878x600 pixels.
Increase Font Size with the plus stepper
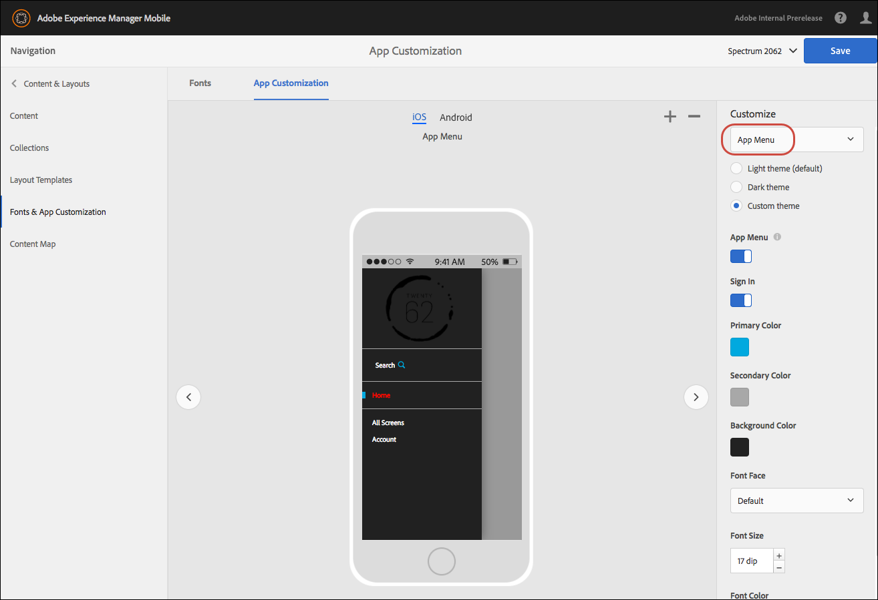778,555
